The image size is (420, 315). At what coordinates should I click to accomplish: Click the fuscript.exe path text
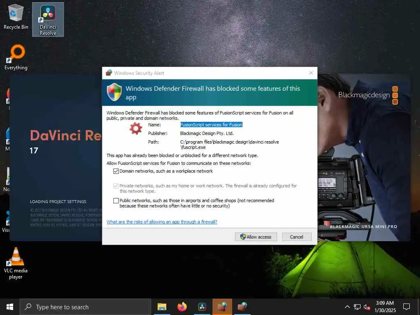[229, 145]
